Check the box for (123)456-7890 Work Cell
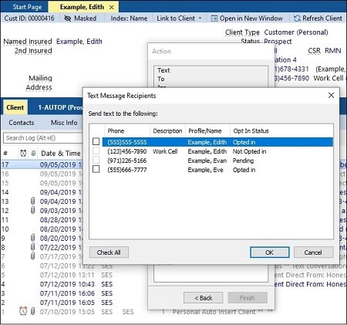The height and width of the screenshot is (325, 347). click(96, 151)
